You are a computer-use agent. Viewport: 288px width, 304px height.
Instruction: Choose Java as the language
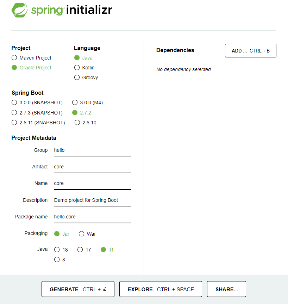click(77, 57)
